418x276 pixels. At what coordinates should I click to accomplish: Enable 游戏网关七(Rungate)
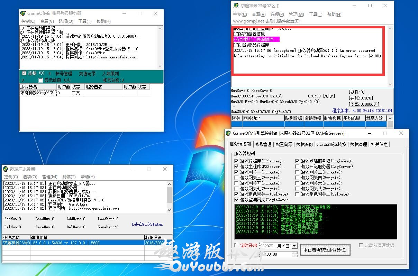237,189
